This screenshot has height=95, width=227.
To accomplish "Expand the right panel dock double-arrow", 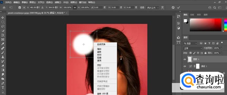I will click(x=180, y=12).
